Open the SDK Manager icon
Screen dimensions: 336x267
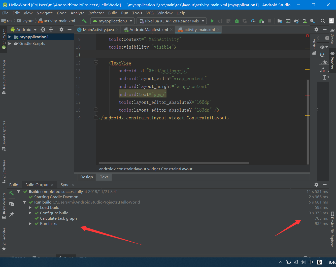pos(313,21)
